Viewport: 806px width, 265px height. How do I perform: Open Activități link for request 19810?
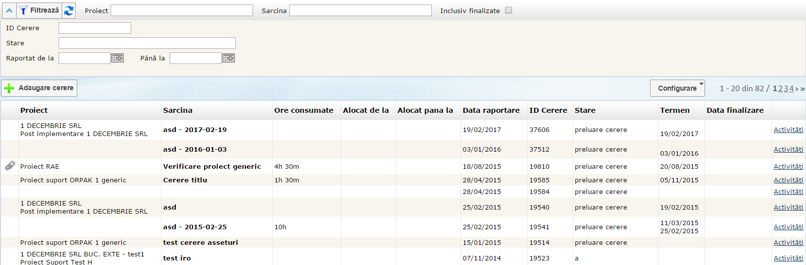(x=788, y=167)
